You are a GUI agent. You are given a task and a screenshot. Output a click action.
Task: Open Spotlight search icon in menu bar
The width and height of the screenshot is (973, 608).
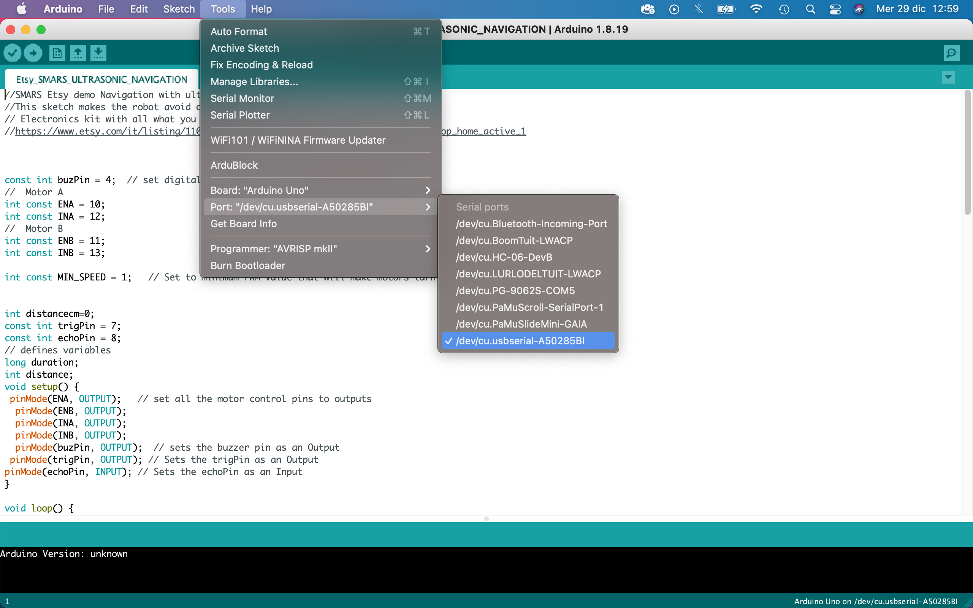(811, 9)
